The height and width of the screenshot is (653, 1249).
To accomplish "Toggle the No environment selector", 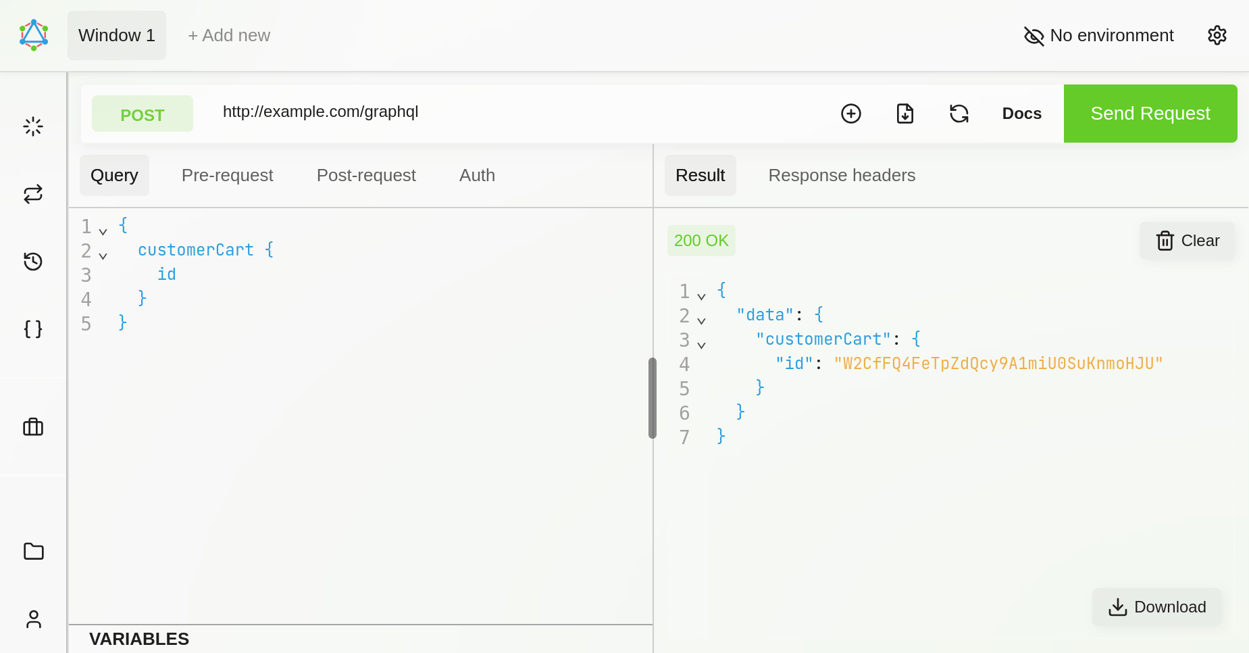I will click(x=1099, y=35).
